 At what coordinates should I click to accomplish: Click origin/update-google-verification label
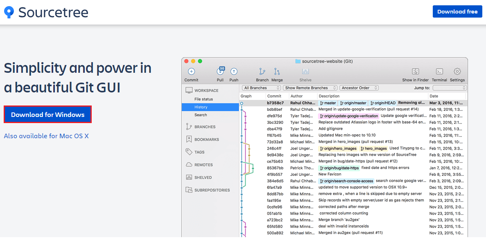pyautogui.click(x=349, y=116)
